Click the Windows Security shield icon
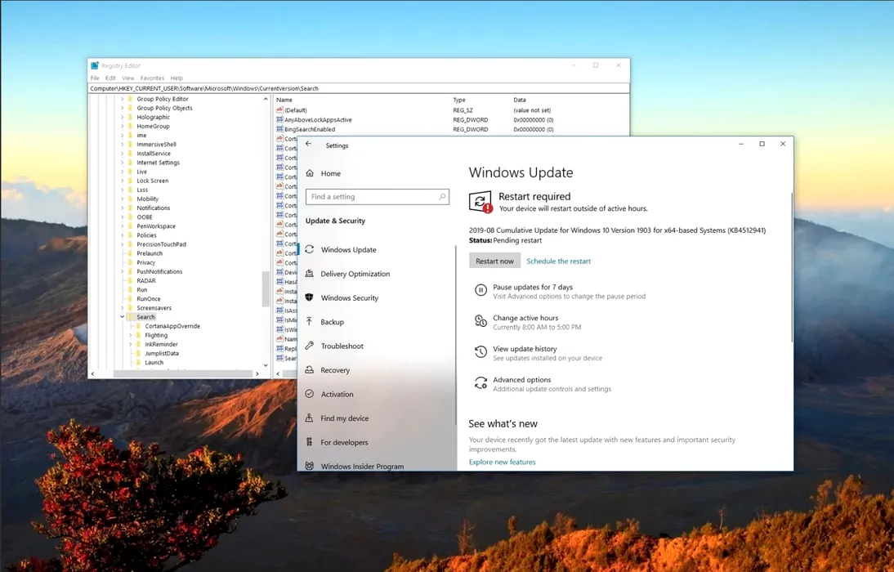Image resolution: width=894 pixels, height=572 pixels. (x=310, y=297)
